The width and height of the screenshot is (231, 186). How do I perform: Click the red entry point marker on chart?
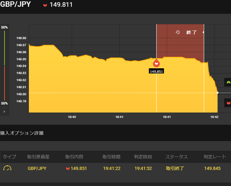[156, 63]
